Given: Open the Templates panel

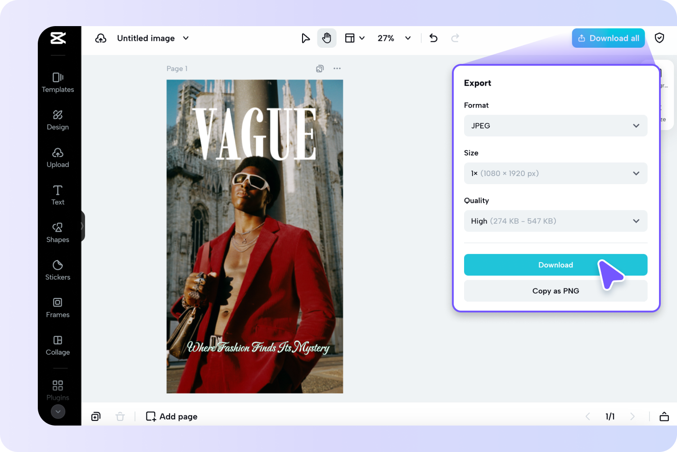Looking at the screenshot, I should pos(58,82).
